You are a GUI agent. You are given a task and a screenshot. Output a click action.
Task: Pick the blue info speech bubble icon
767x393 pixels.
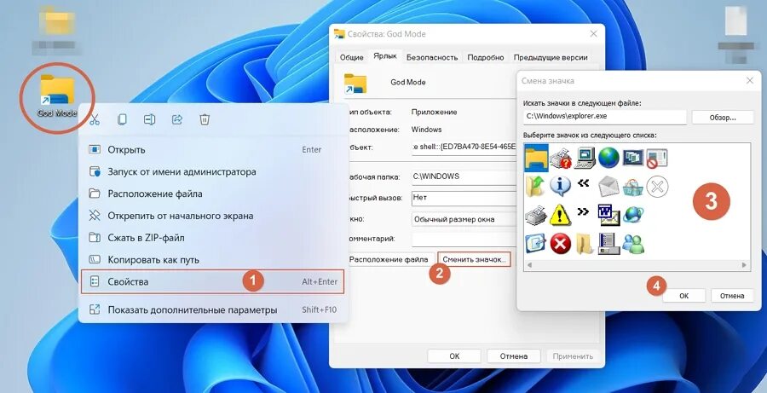point(560,186)
